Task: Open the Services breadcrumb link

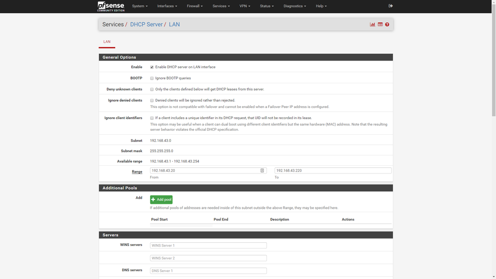Action: (113, 24)
